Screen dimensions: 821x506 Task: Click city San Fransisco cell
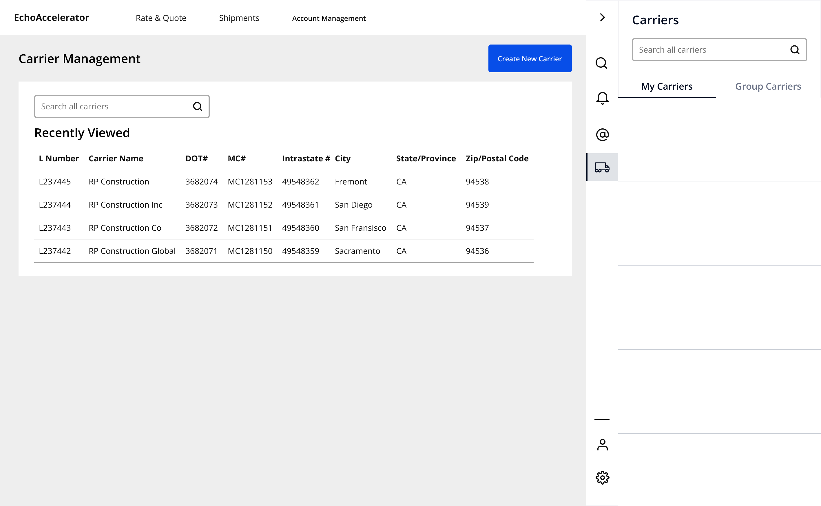pos(360,228)
